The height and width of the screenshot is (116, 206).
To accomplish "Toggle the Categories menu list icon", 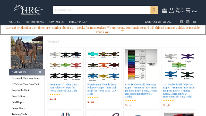I will coord(40,72).
